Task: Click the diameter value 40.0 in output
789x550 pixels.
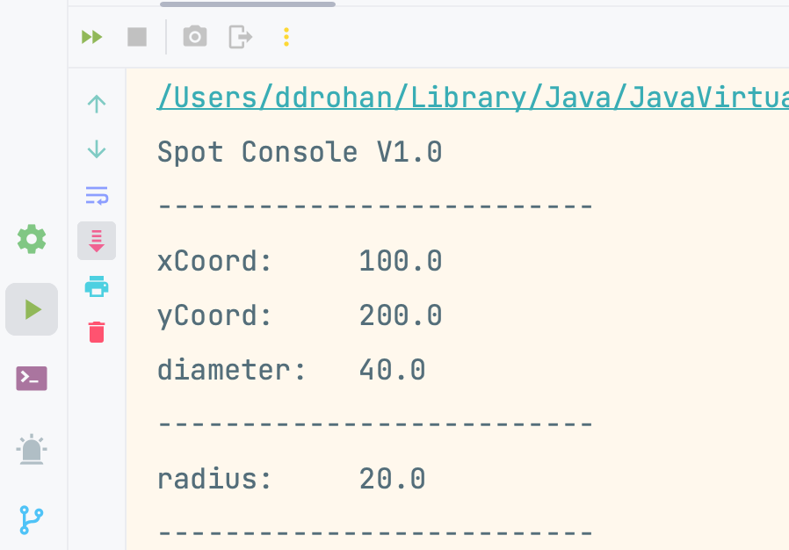Action: pyautogui.click(x=392, y=370)
